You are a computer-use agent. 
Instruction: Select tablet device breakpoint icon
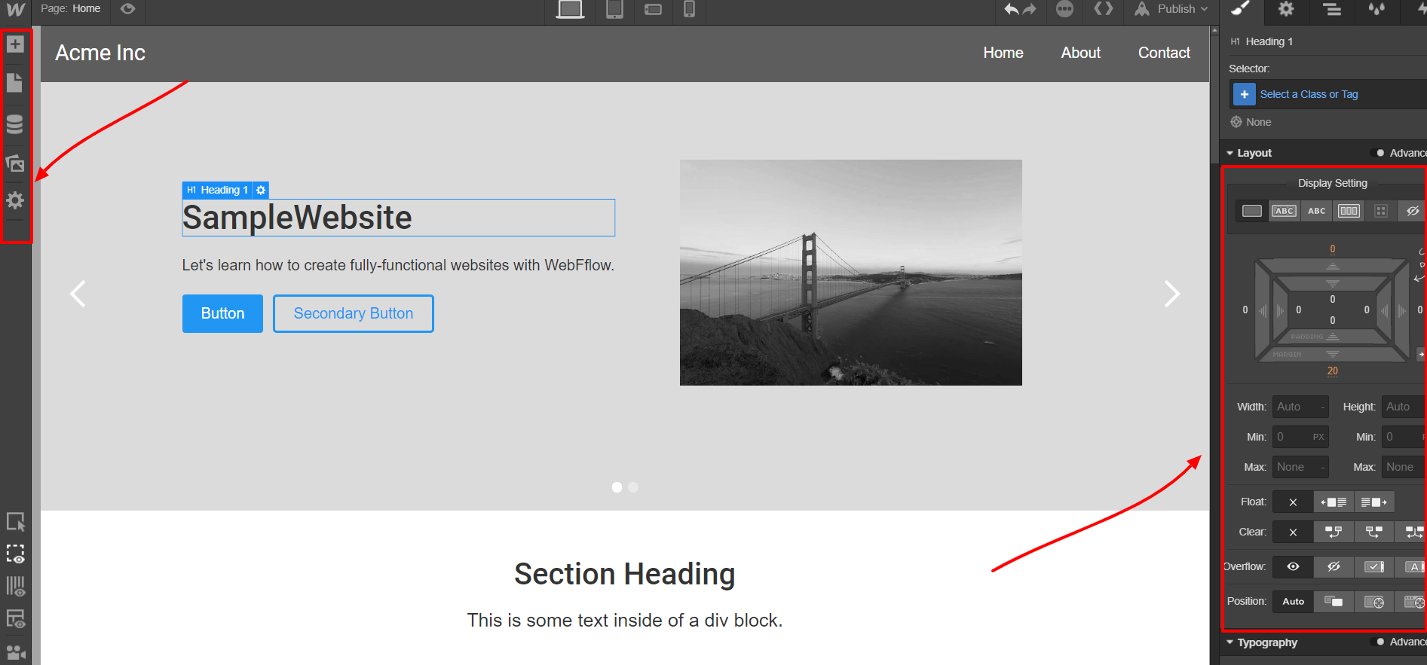point(614,9)
